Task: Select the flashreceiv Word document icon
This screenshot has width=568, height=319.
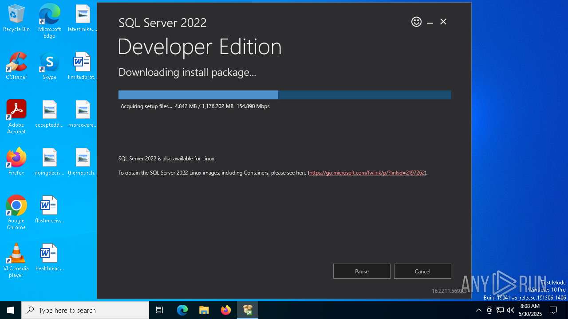Action: pyautogui.click(x=49, y=210)
